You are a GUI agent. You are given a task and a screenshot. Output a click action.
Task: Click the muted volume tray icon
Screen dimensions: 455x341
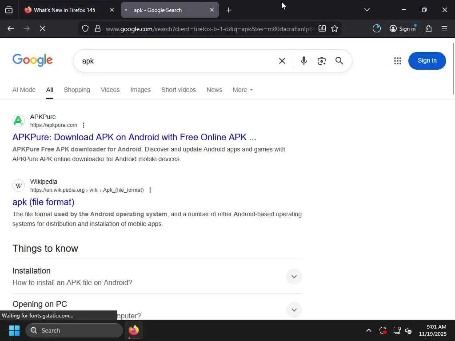point(409,330)
